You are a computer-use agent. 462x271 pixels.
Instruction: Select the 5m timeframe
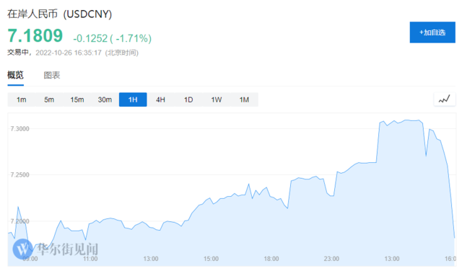49,99
